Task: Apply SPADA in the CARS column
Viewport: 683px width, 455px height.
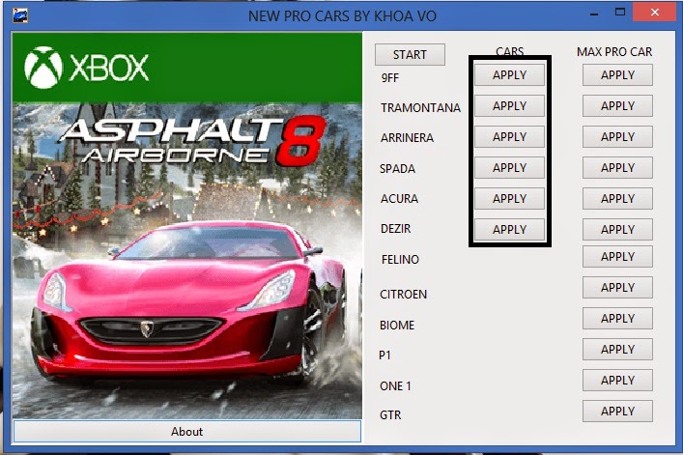Action: tap(509, 168)
